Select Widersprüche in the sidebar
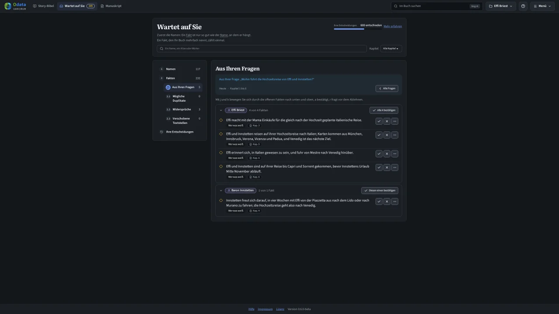The height and width of the screenshot is (314, 559). coord(183,109)
